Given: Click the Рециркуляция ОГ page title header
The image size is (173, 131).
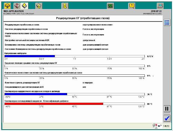Looking at the screenshot, I should [82, 18].
